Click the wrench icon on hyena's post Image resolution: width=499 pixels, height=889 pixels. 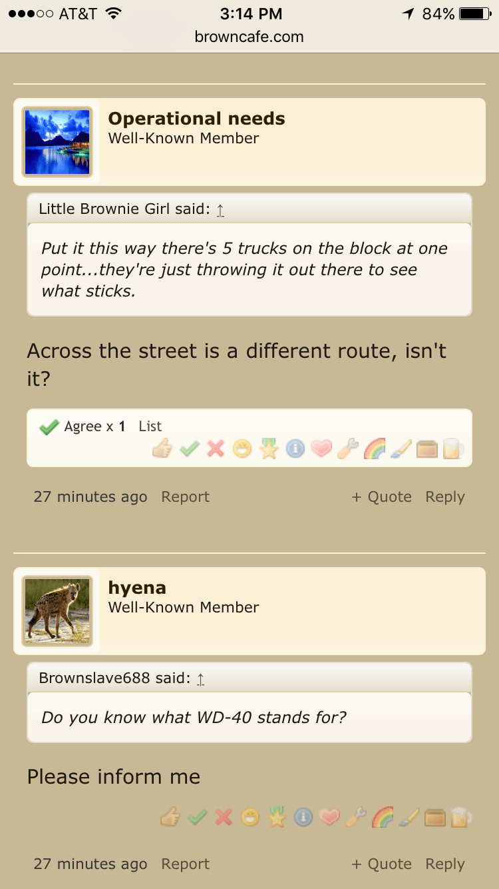[356, 816]
